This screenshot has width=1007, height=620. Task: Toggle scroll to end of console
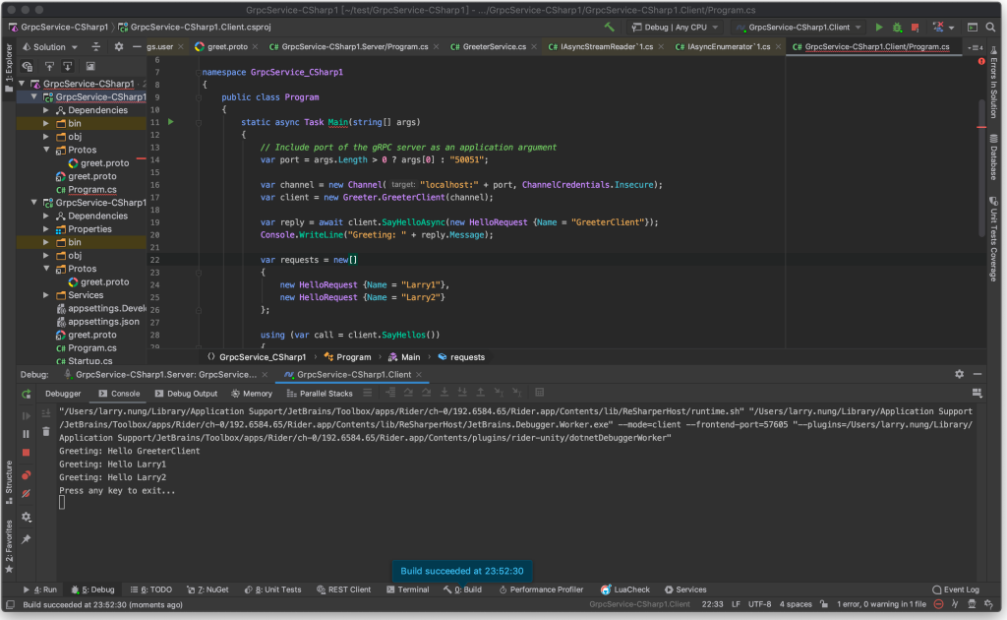pos(46,413)
